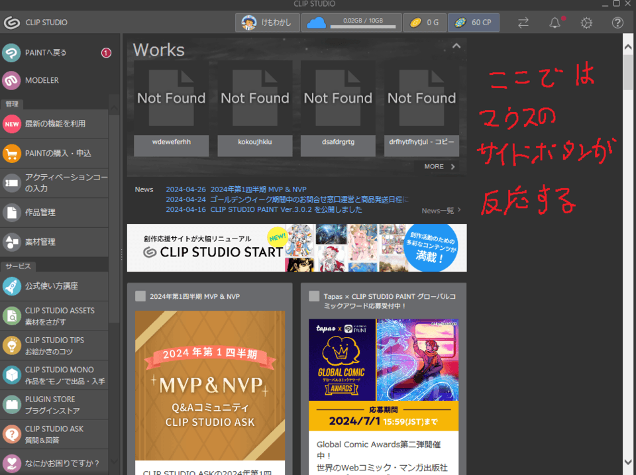Open the settings gear icon

(586, 23)
